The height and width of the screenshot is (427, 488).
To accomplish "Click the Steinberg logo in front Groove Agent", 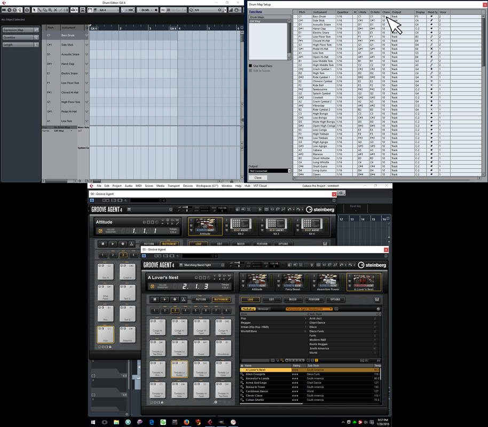I will pyautogui.click(x=372, y=265).
